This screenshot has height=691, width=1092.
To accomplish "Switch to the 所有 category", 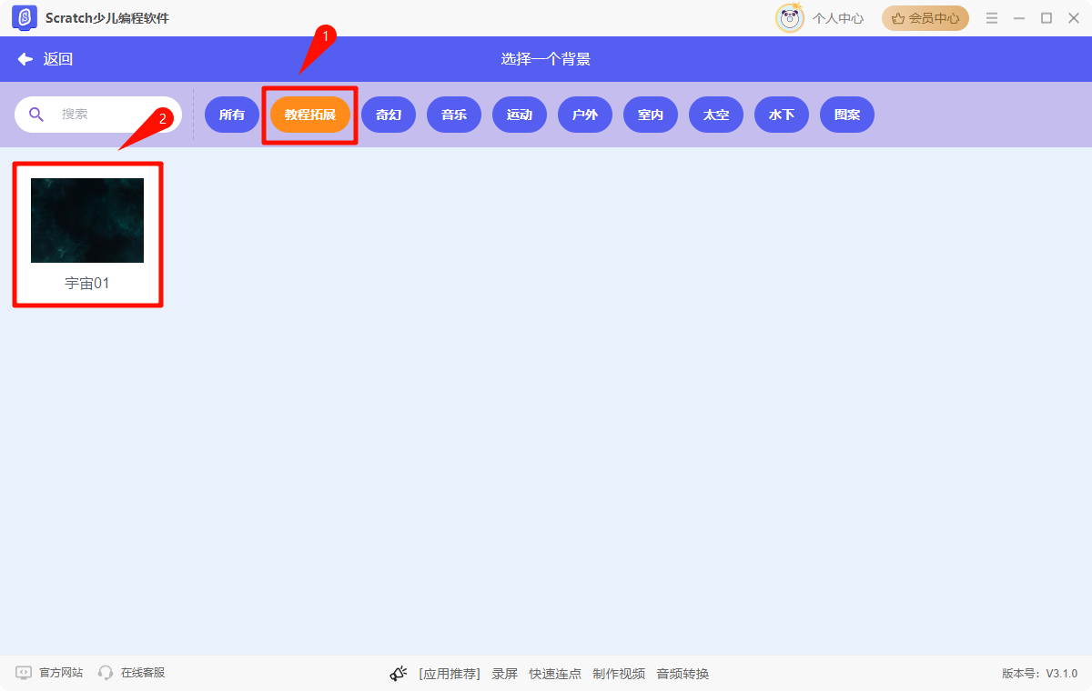I will [231, 115].
